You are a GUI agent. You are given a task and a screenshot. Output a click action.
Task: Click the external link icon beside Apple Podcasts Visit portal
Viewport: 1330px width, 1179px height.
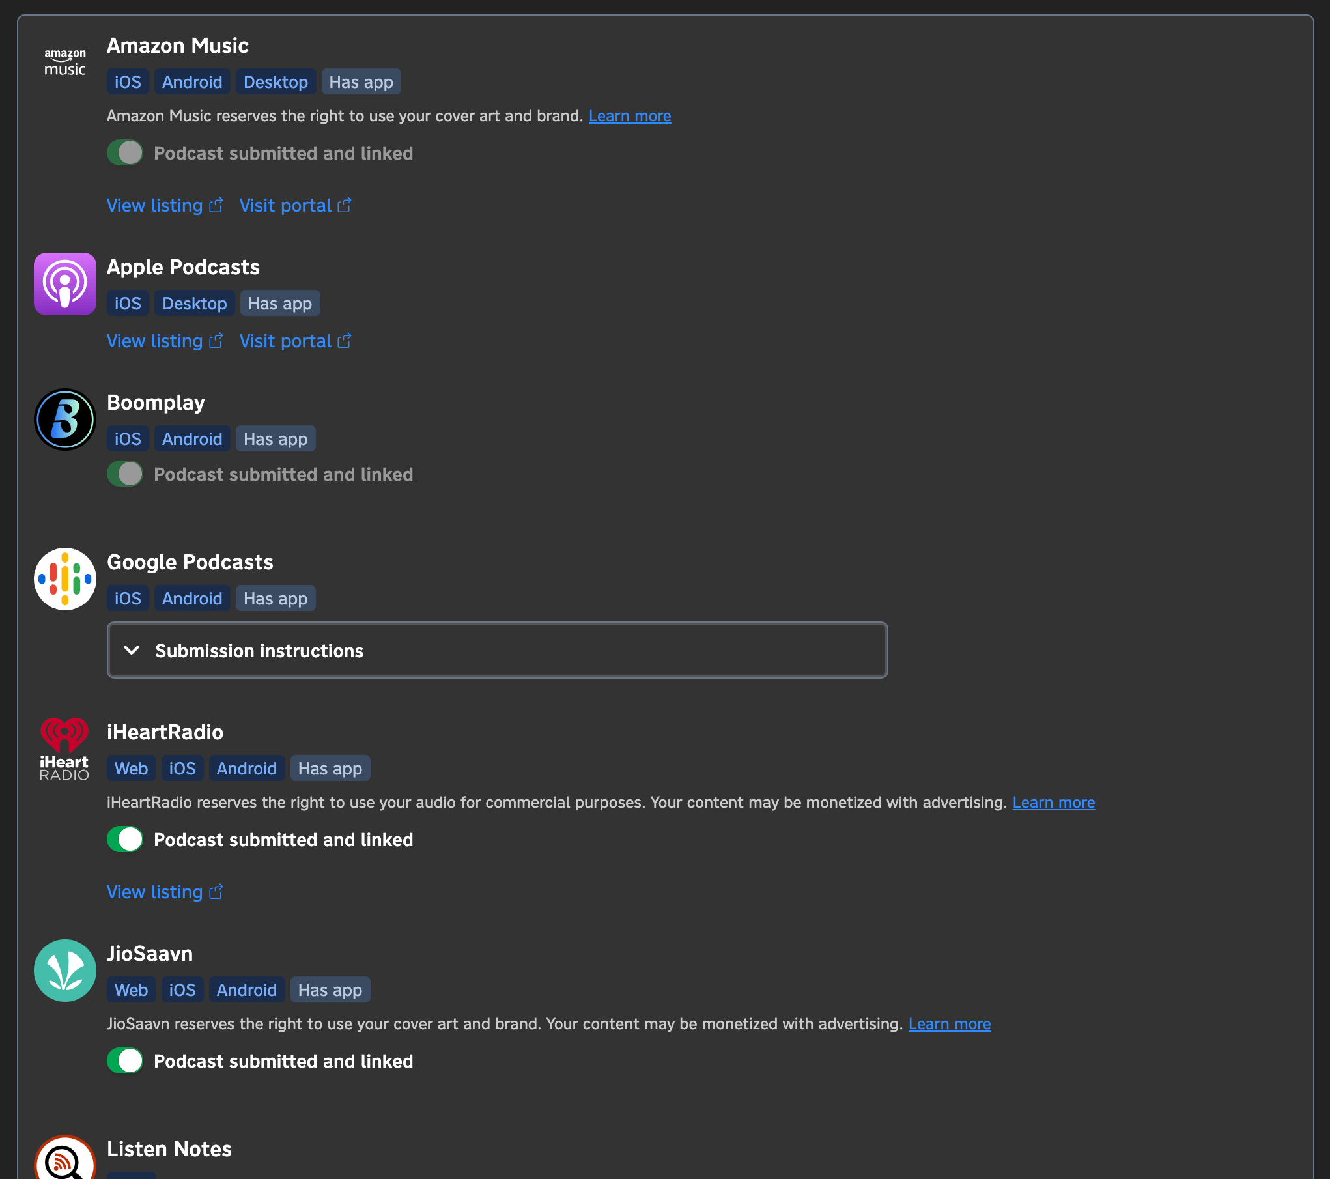click(x=345, y=340)
